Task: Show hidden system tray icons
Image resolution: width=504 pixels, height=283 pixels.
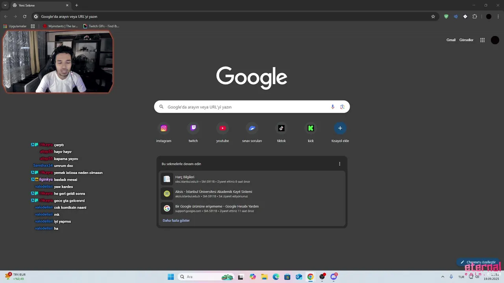Action: 443,277
